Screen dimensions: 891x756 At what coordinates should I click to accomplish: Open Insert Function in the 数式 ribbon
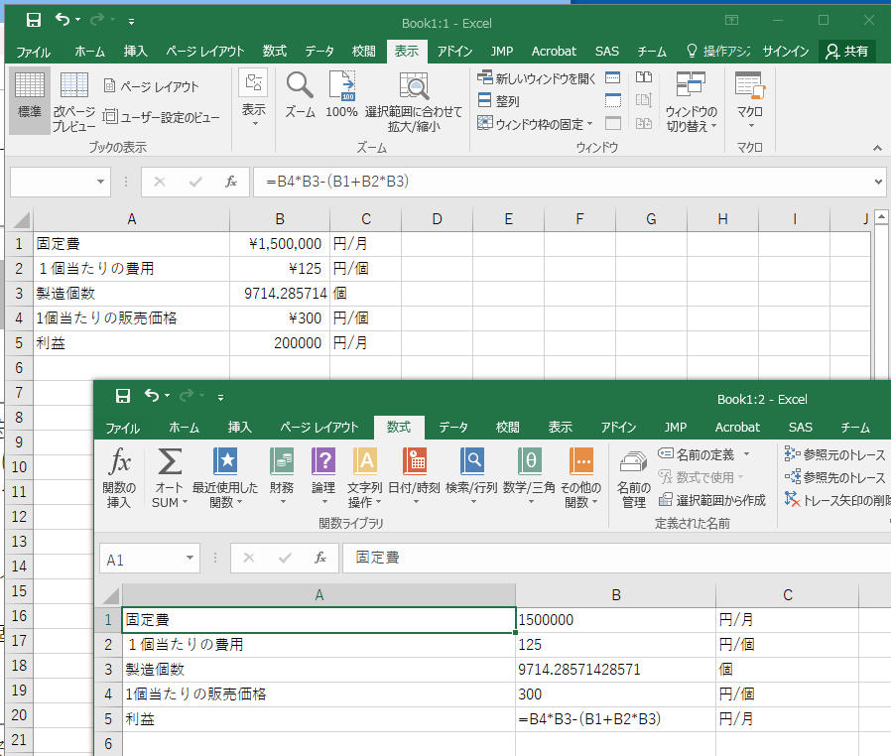point(119,478)
